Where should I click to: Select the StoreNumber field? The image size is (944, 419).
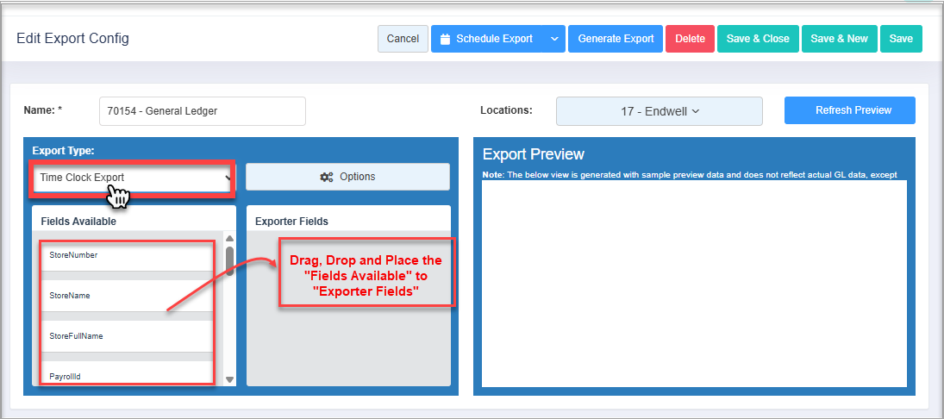[127, 255]
